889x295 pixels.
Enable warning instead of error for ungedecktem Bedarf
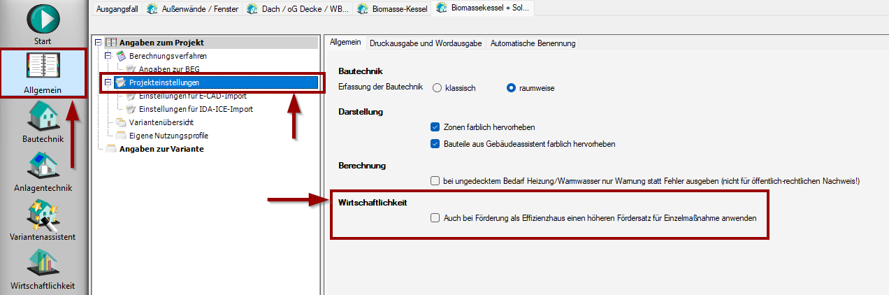(x=435, y=181)
